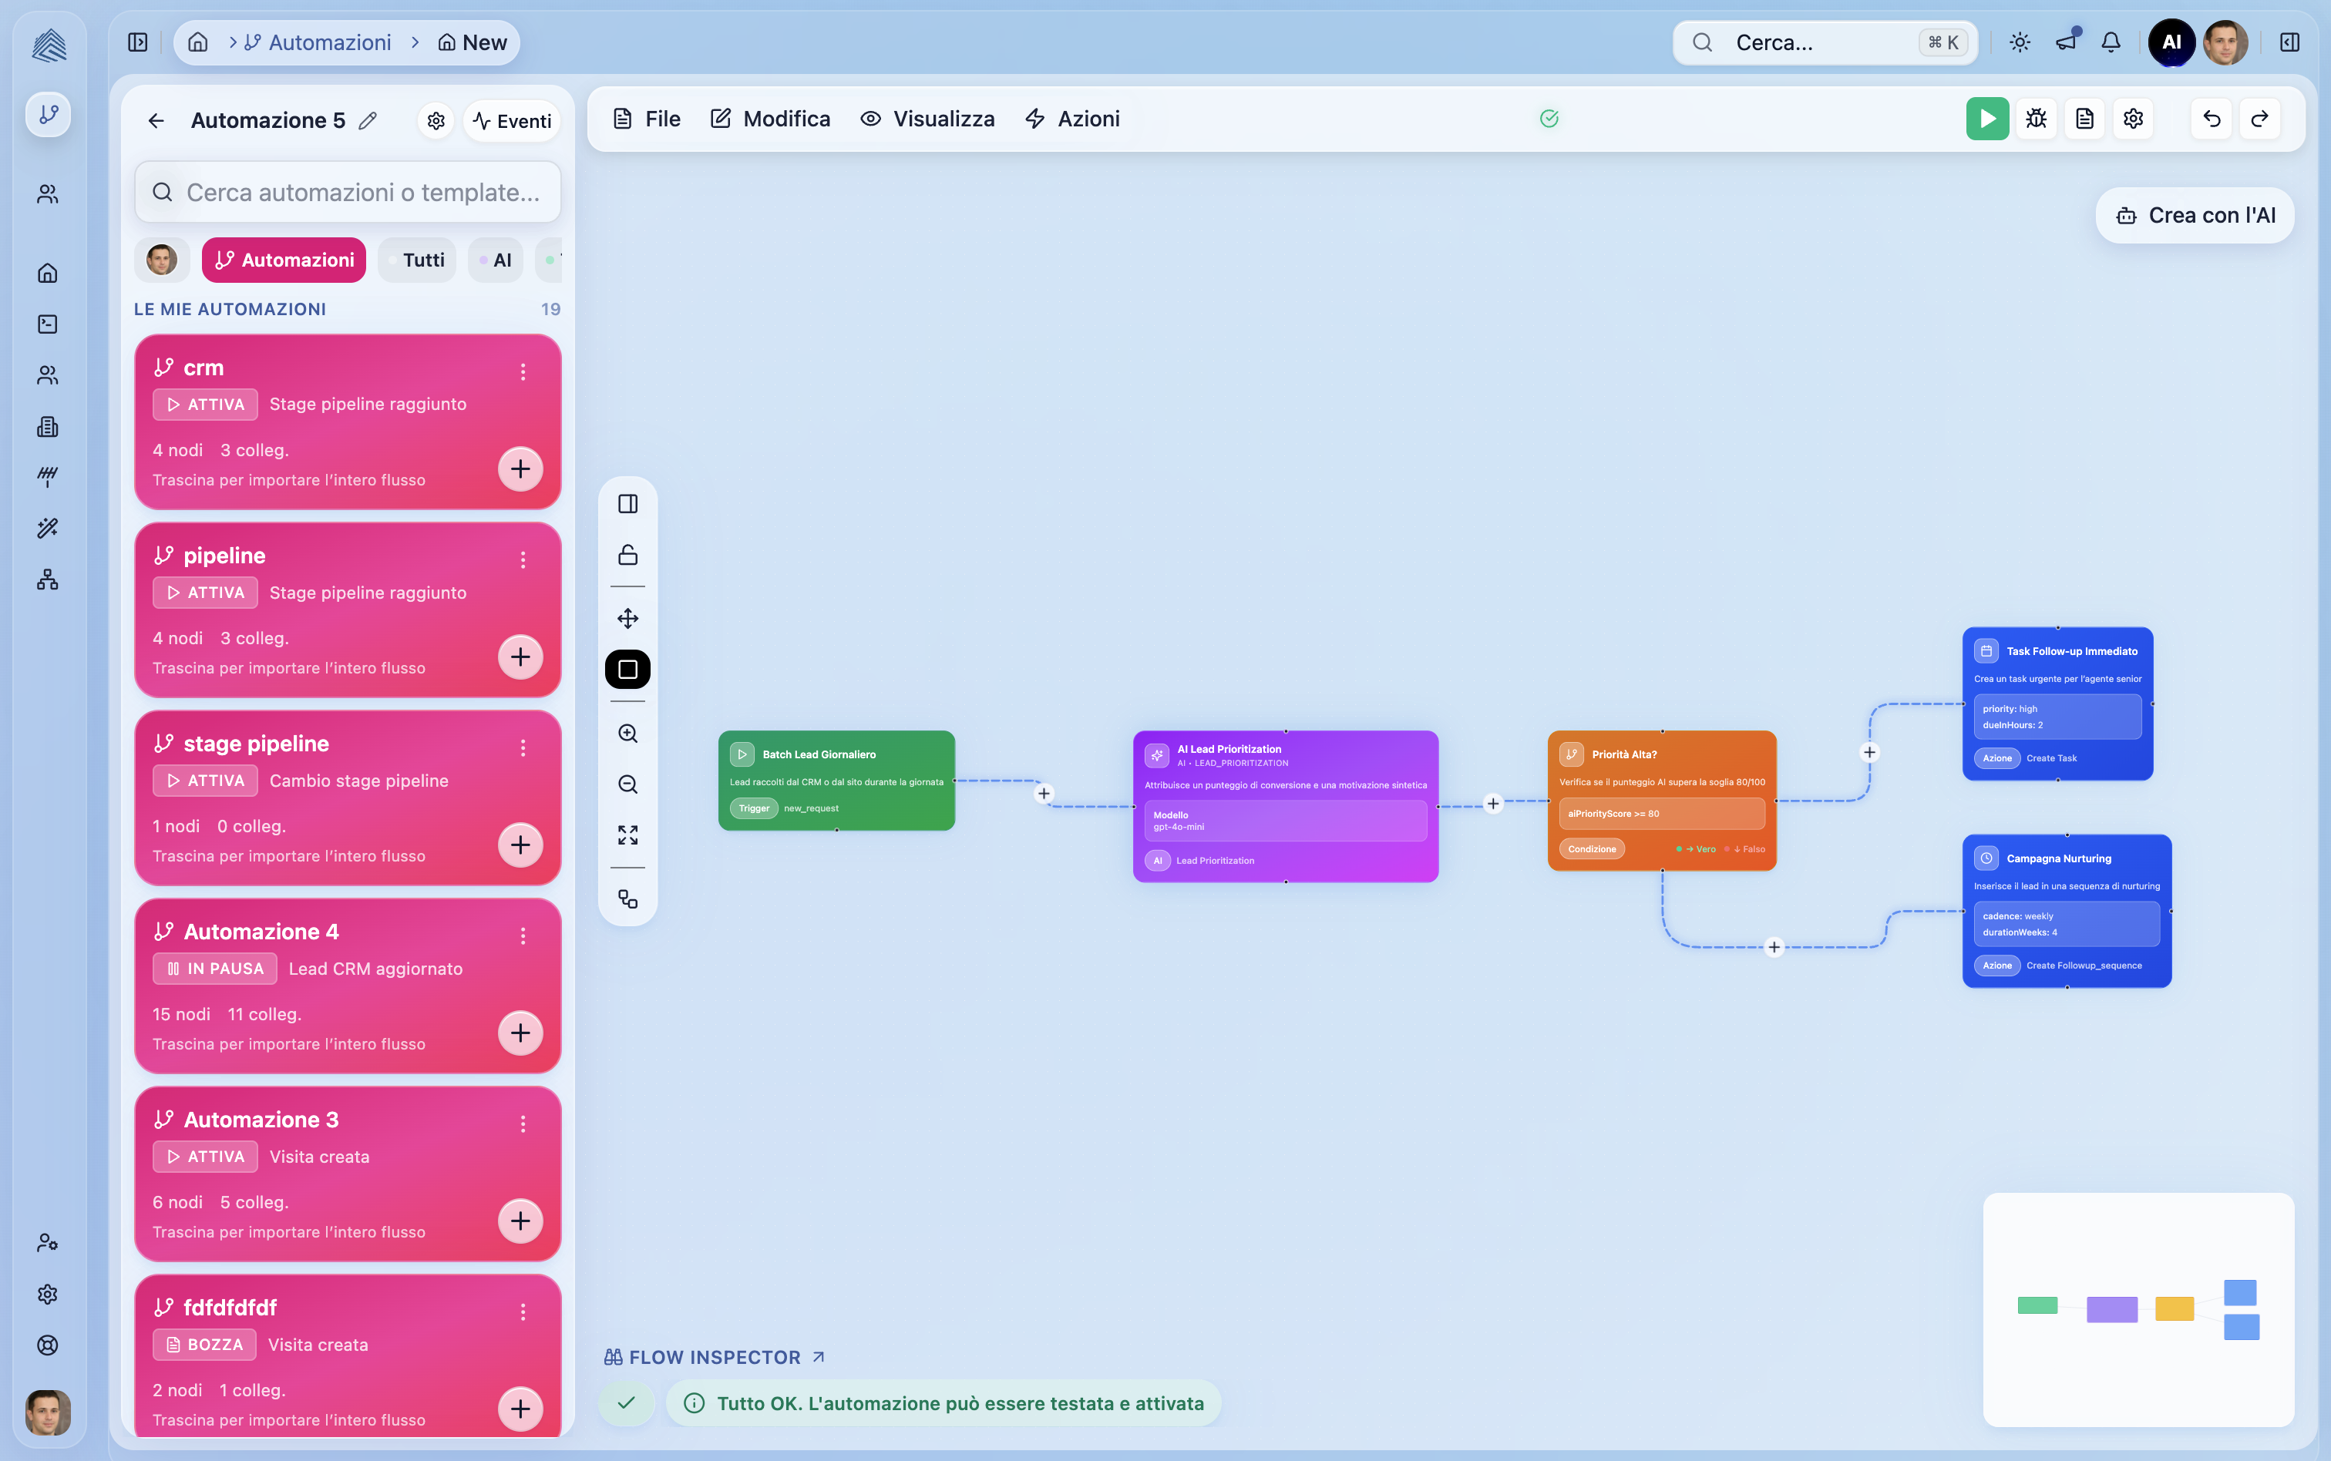Open the three-dot menu on crm card

coord(523,371)
